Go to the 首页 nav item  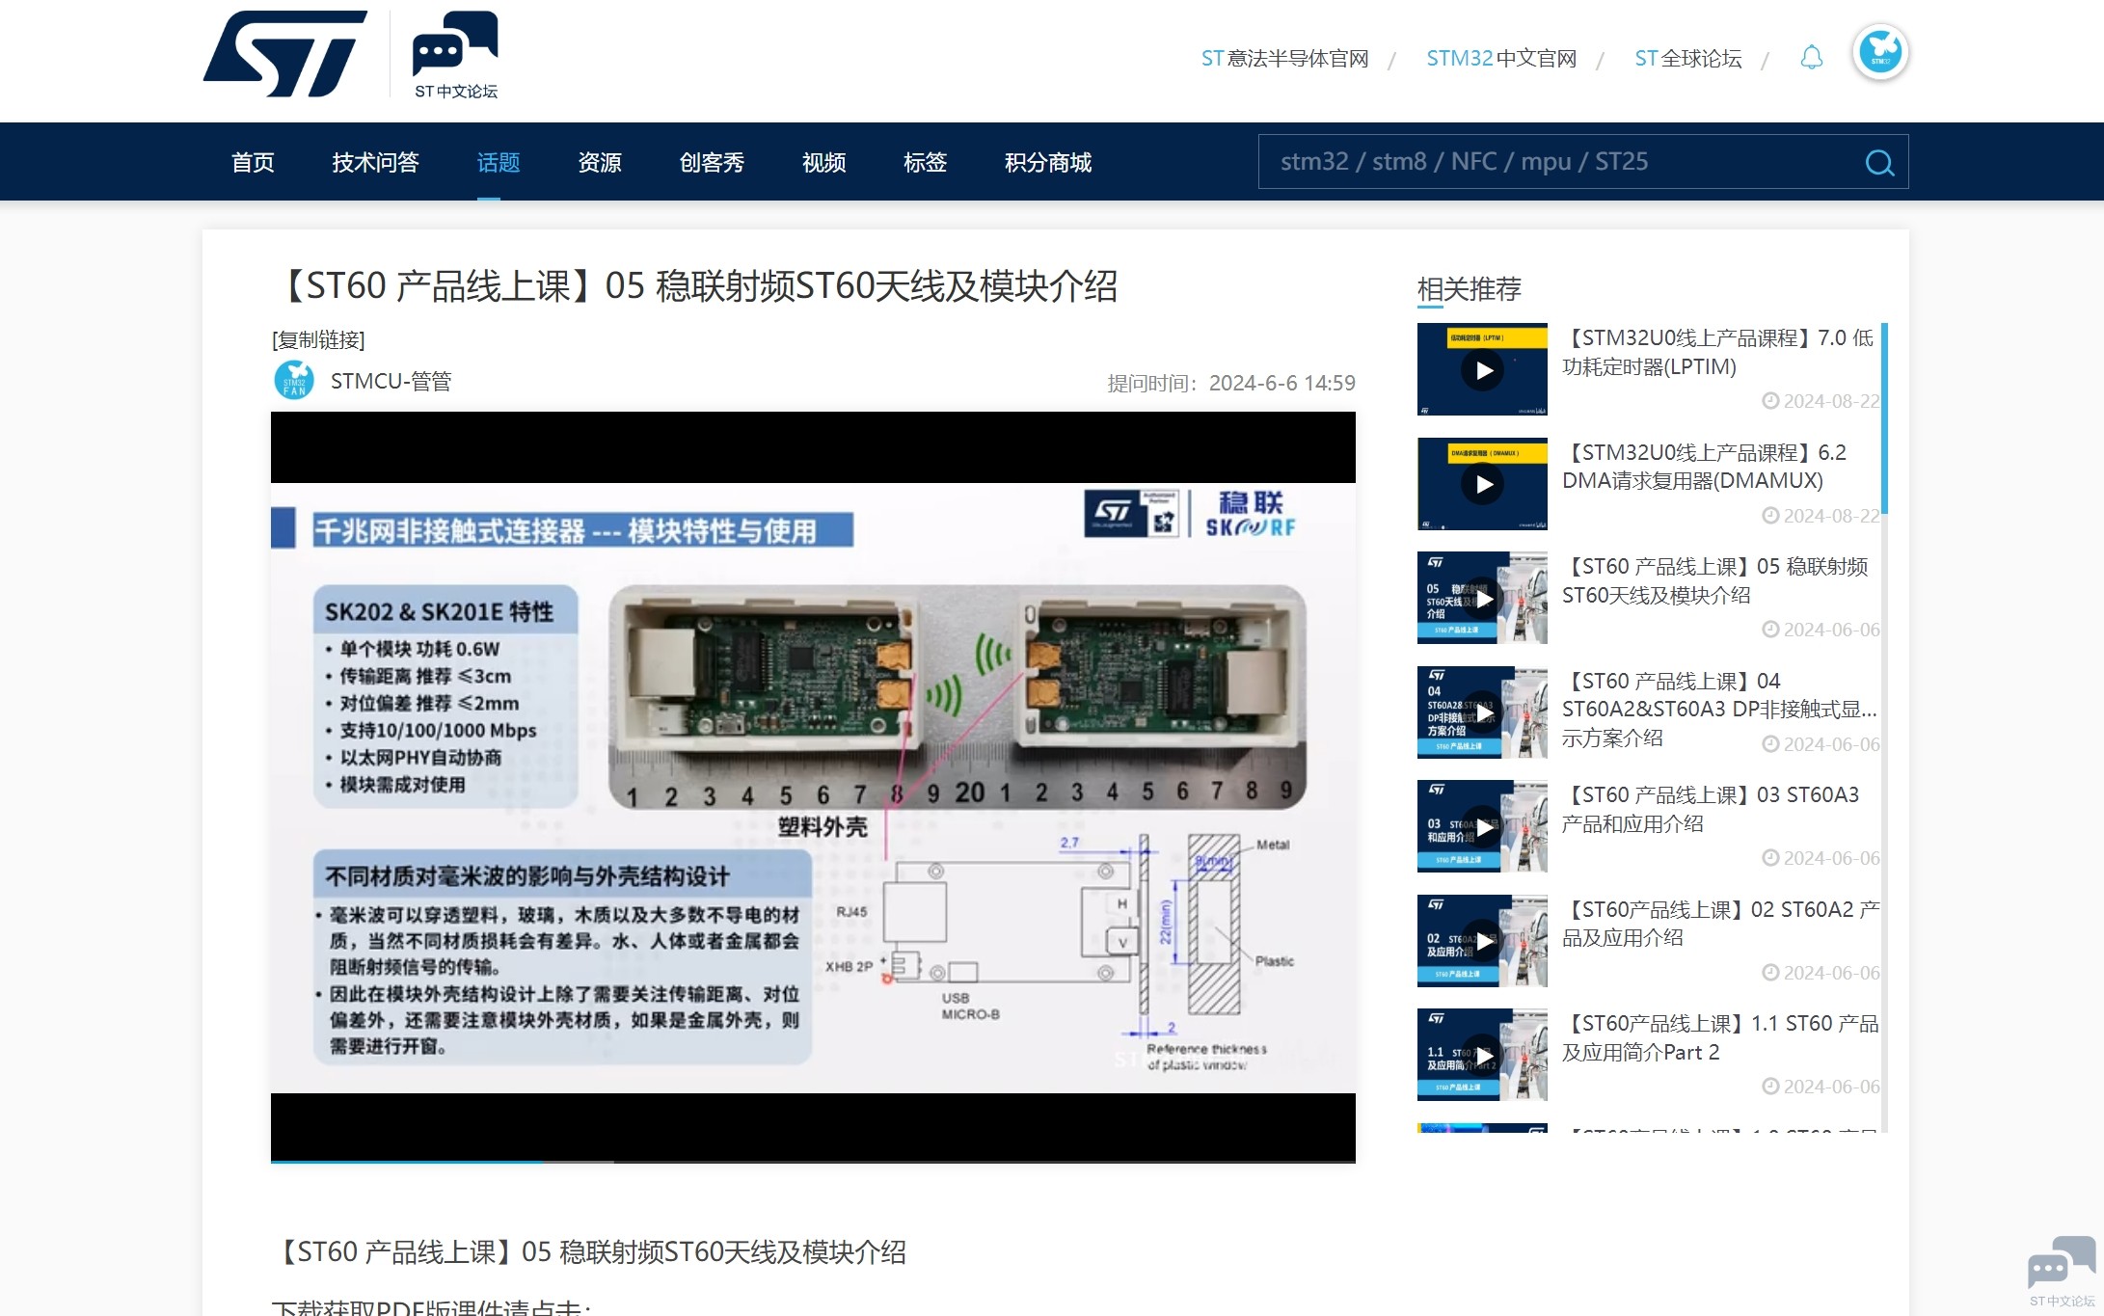253,162
